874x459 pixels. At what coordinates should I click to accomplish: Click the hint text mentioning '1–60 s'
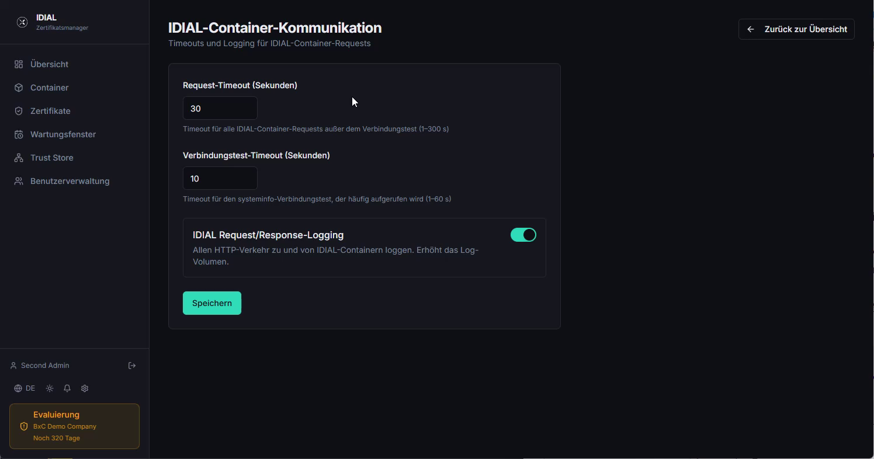pyautogui.click(x=317, y=199)
